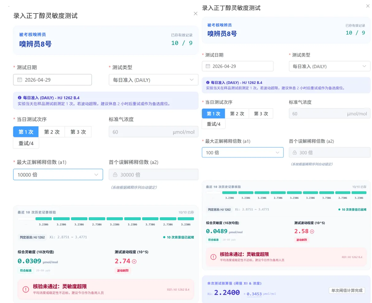Click the 符合标准 tag under 0.0489

click(213, 240)
